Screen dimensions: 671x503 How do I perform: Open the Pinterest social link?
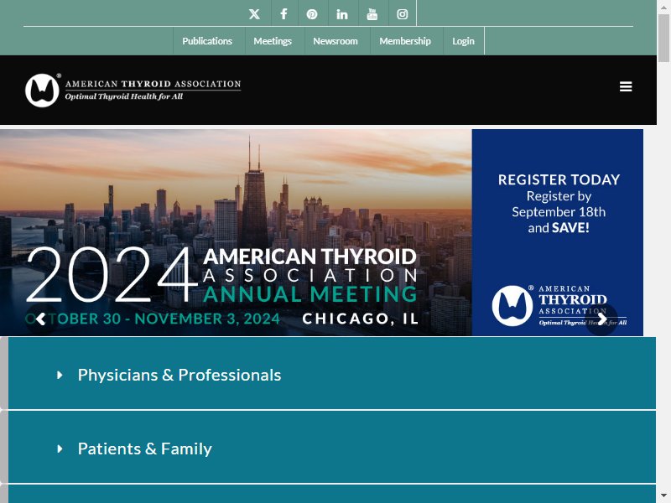(312, 14)
